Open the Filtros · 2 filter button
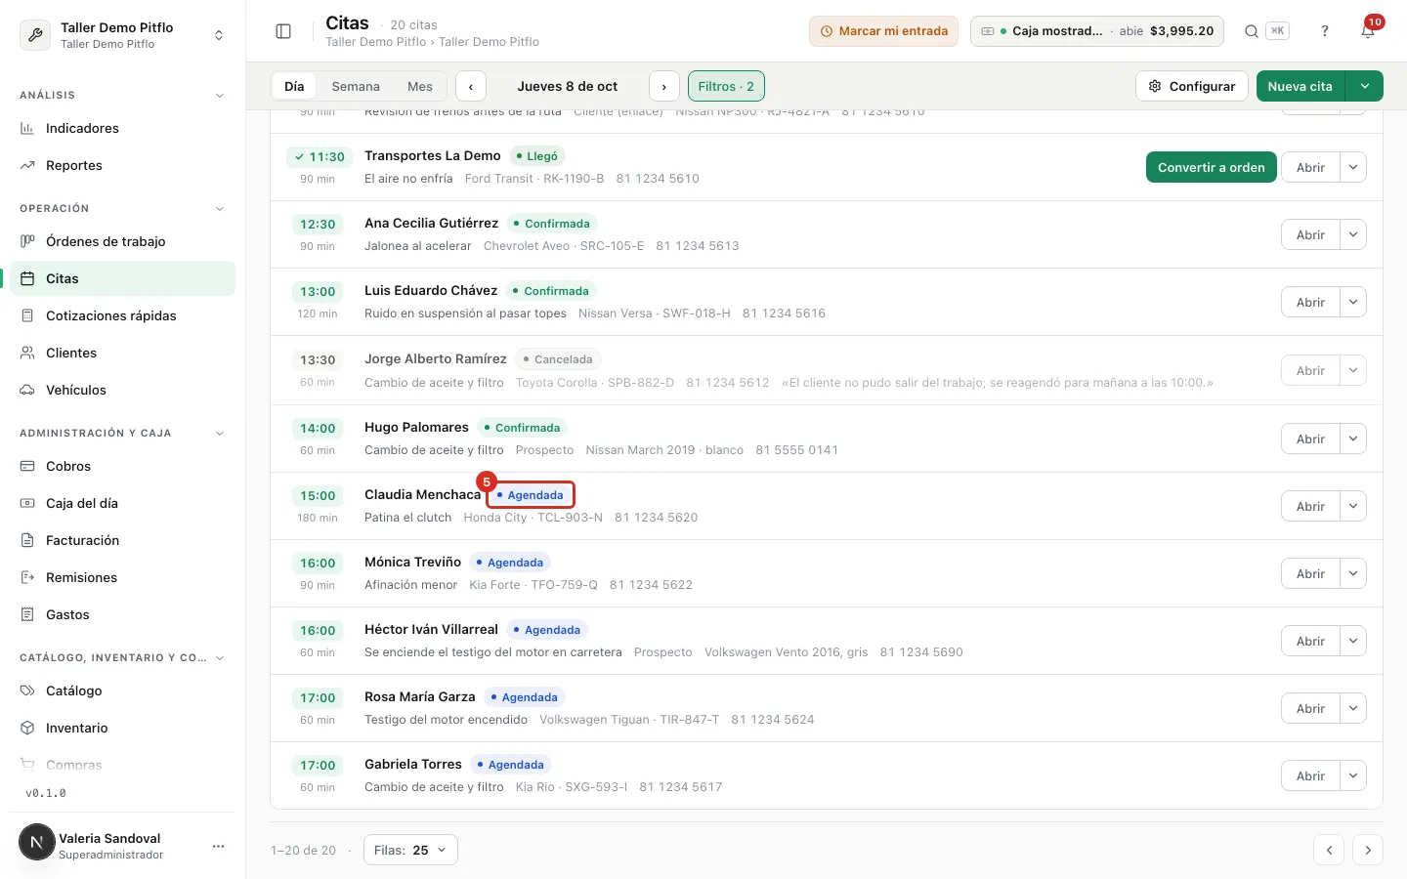This screenshot has height=879, width=1407. point(726,86)
